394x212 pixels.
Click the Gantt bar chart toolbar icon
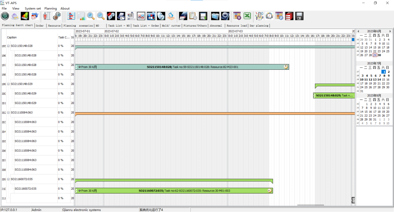[x=71, y=16]
